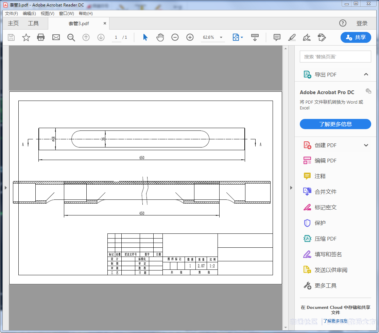This screenshot has width=379, height=333.
Task: Select the 套管3.pdf document tab
Action: click(x=79, y=23)
